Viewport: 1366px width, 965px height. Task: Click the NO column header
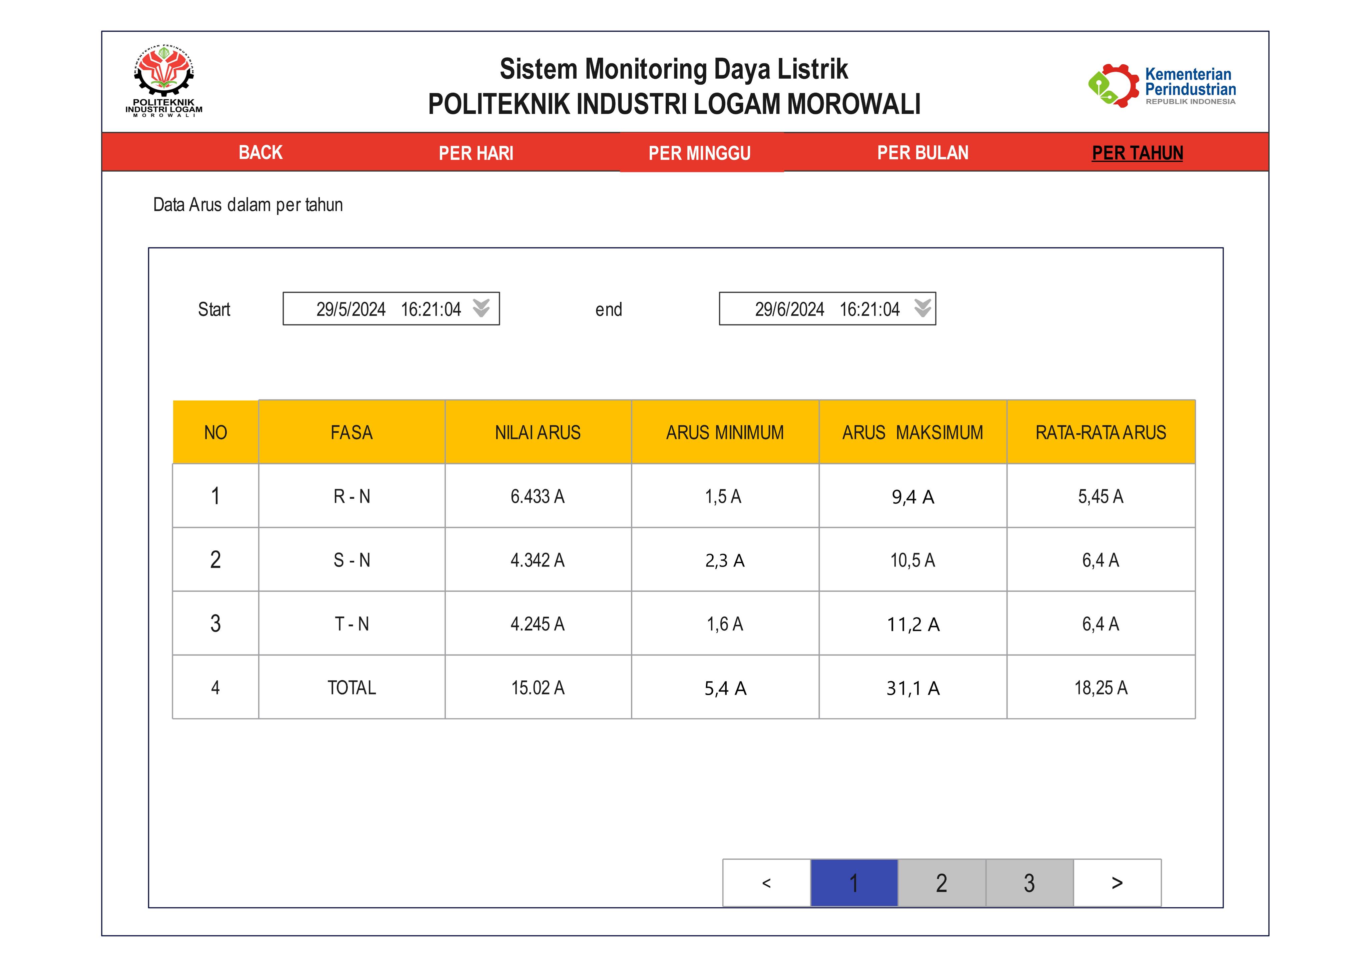[215, 432]
